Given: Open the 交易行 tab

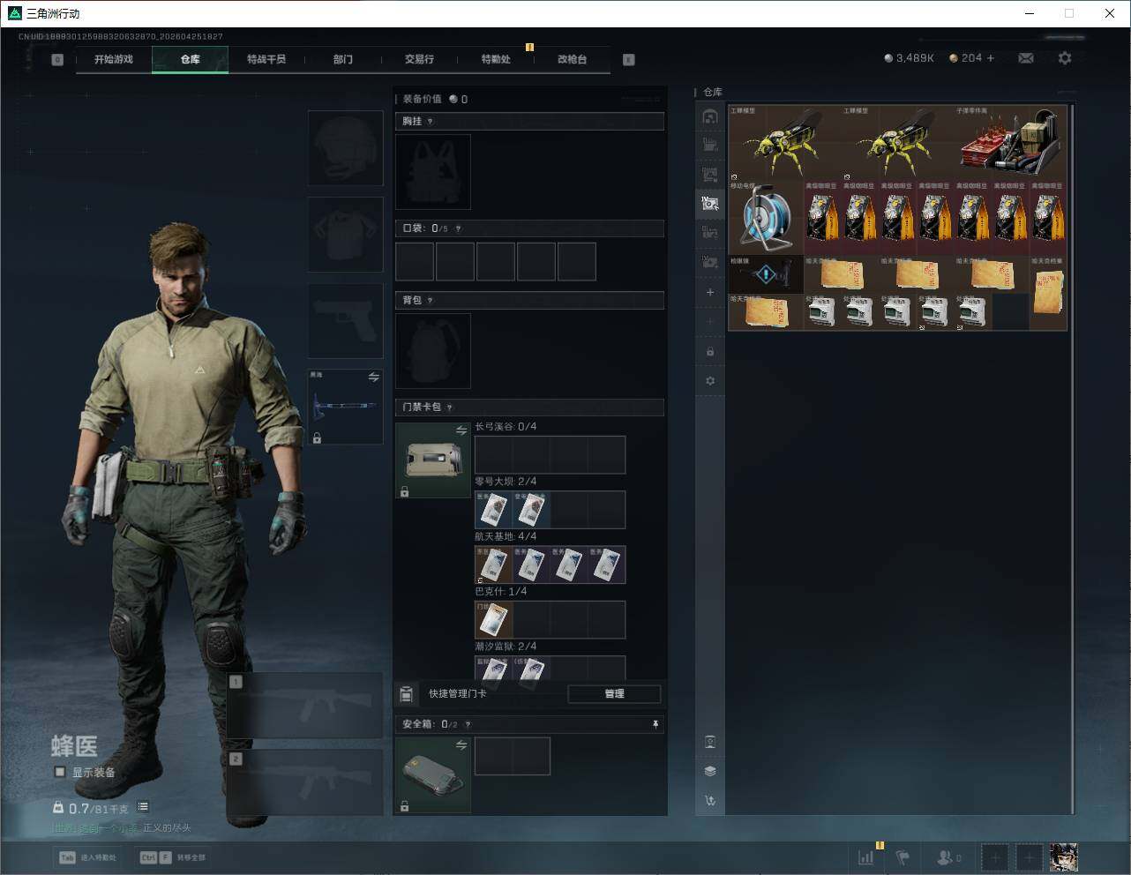Looking at the screenshot, I should 419,59.
